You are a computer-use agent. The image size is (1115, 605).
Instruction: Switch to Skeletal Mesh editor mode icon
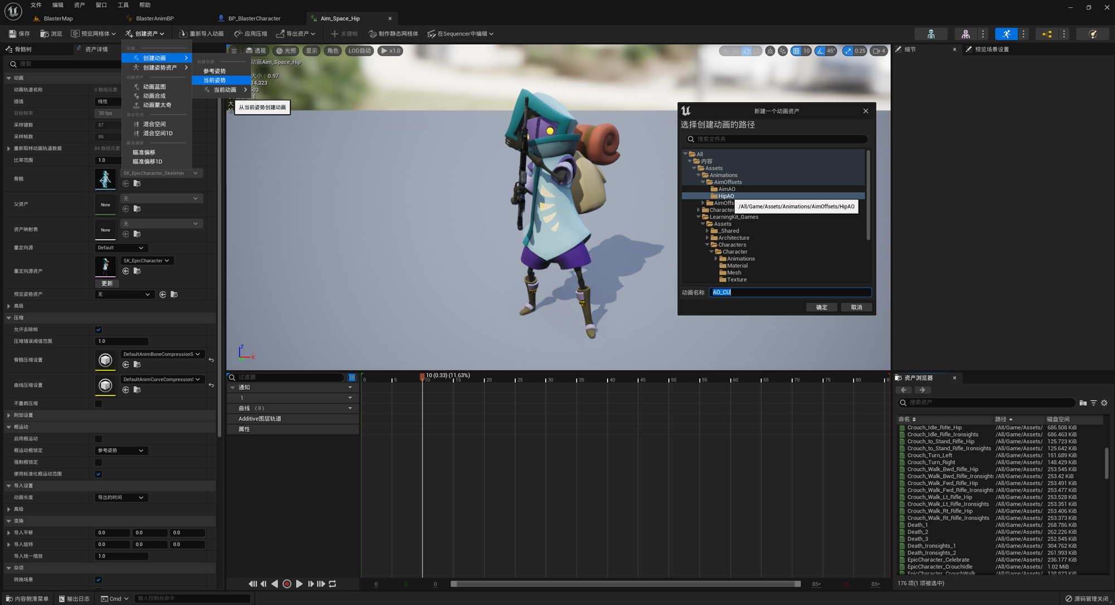coord(966,34)
